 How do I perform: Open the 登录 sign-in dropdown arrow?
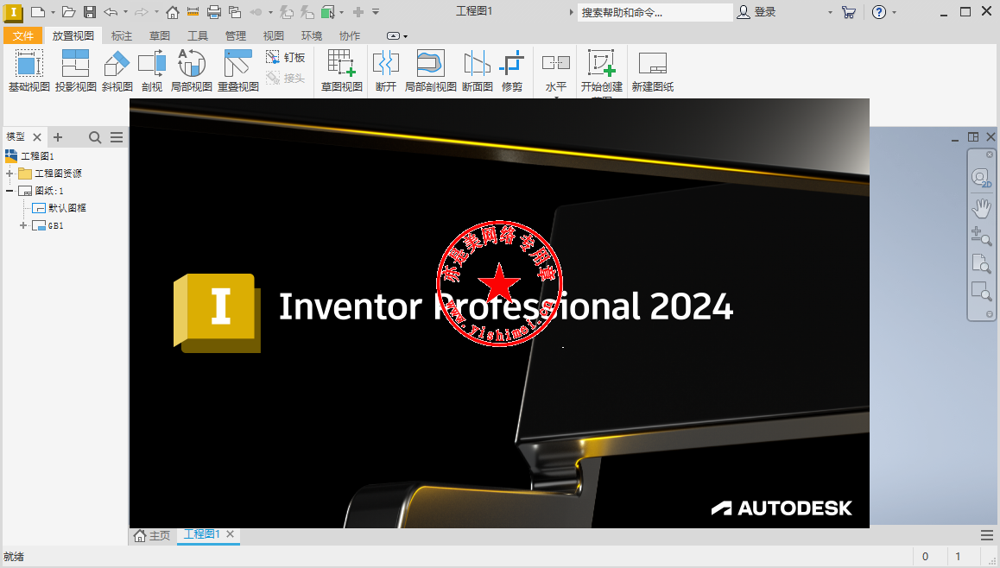point(830,12)
